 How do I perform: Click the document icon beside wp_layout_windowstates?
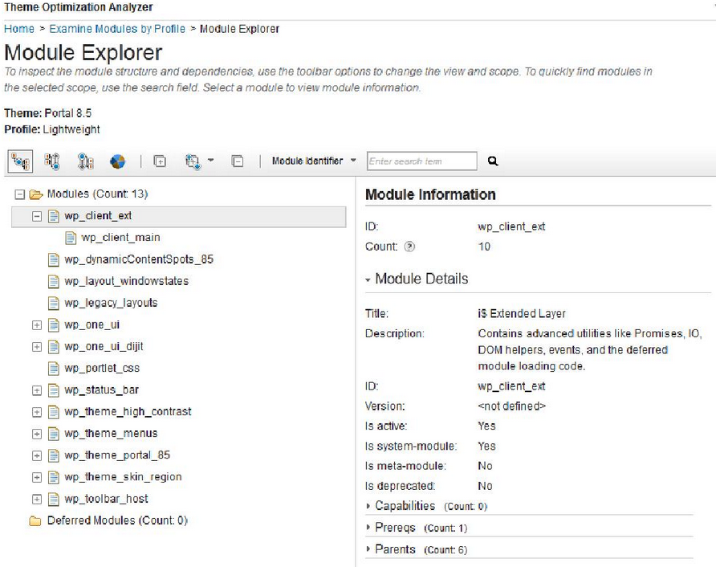[x=54, y=281]
